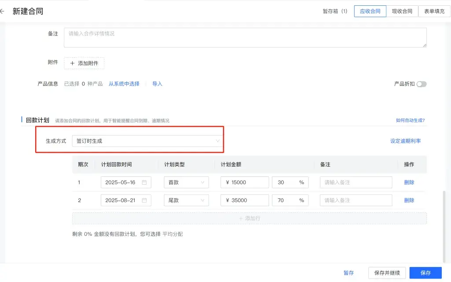Click the back arrow beside 新建合同
Viewport: 451px width, 282px height.
(x=2, y=11)
